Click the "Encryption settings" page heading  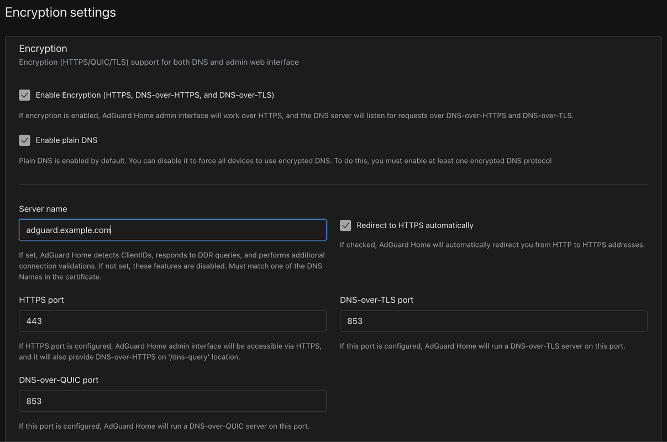(x=60, y=12)
